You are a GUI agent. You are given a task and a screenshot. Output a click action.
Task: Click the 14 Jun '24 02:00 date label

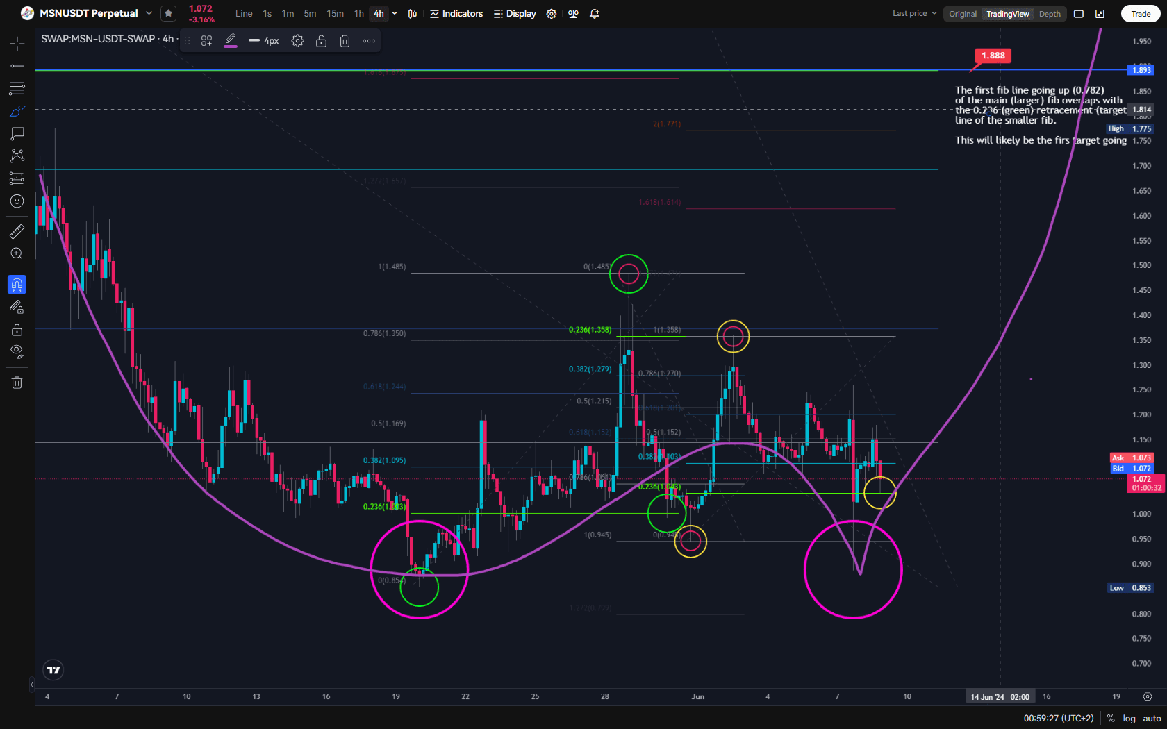pyautogui.click(x=1000, y=696)
